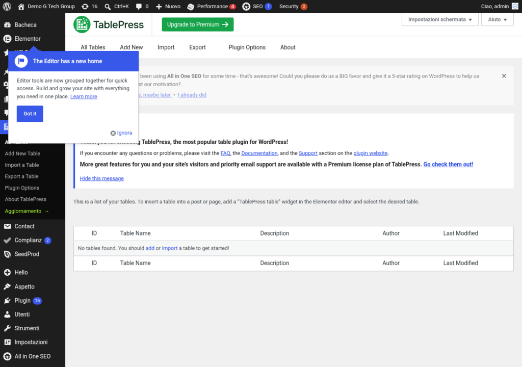Click the green Aggiornamento sidebar link
Image resolution: width=522 pixels, height=367 pixels.
click(27, 211)
